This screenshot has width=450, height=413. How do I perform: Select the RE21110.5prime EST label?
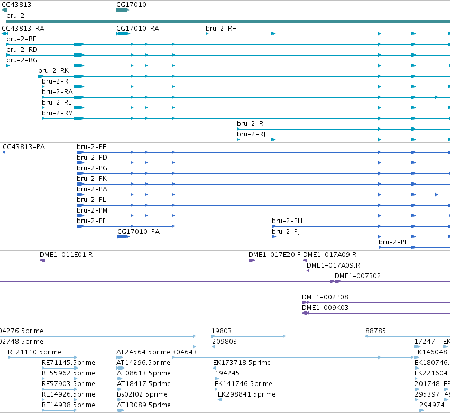pyautogui.click(x=34, y=352)
